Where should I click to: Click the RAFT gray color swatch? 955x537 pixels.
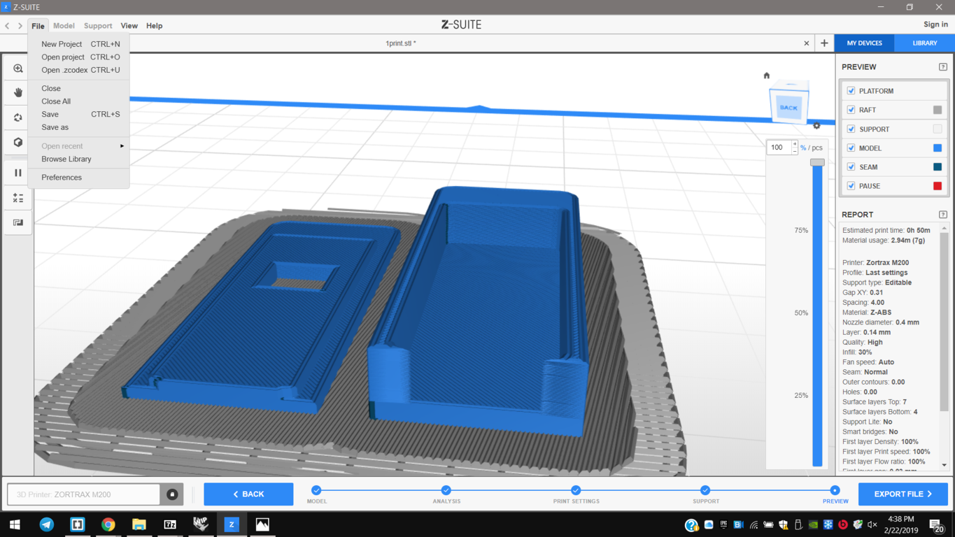938,110
